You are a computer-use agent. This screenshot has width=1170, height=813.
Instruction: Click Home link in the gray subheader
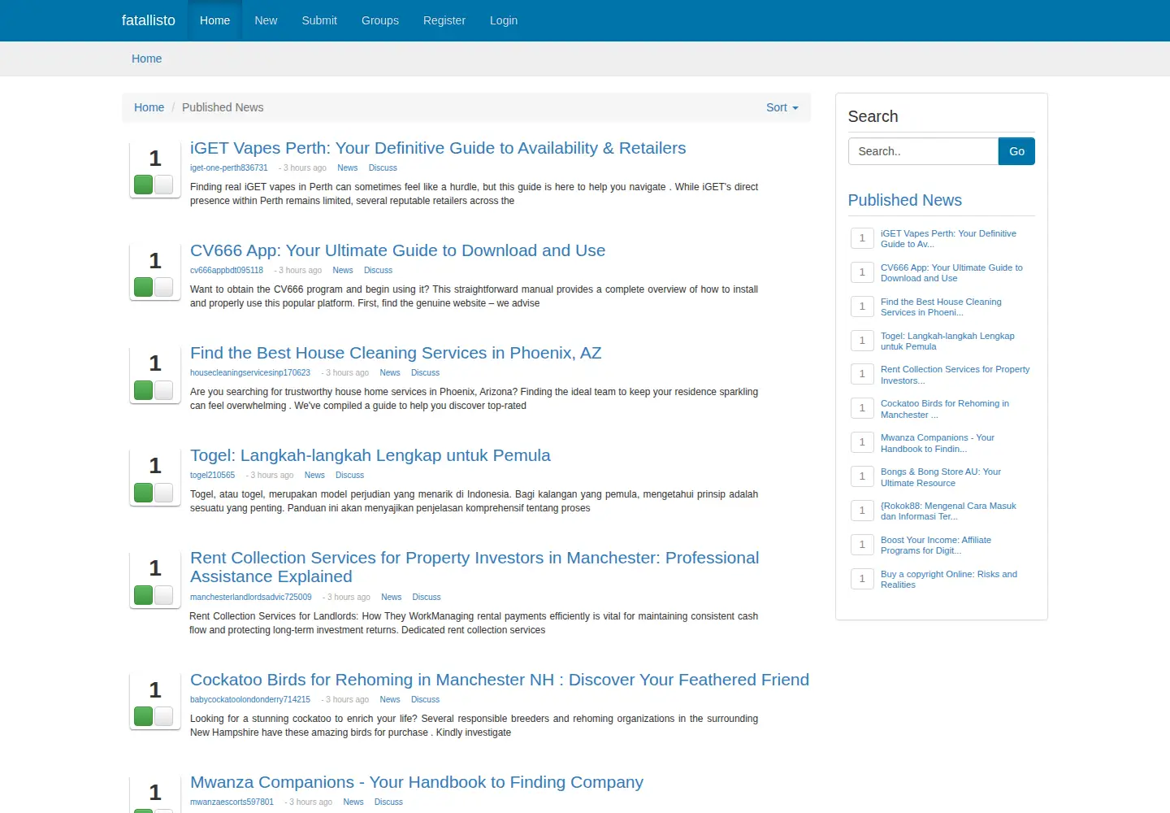(x=147, y=59)
